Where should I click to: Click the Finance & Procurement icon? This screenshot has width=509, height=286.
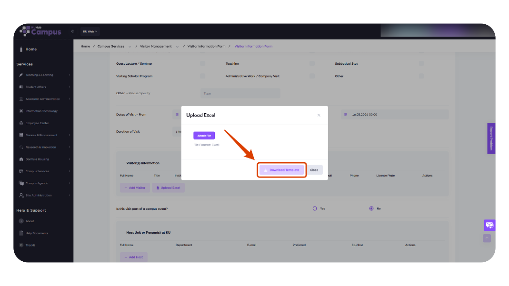(21, 135)
